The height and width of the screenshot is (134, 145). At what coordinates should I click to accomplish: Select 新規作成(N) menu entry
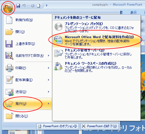(28, 20)
